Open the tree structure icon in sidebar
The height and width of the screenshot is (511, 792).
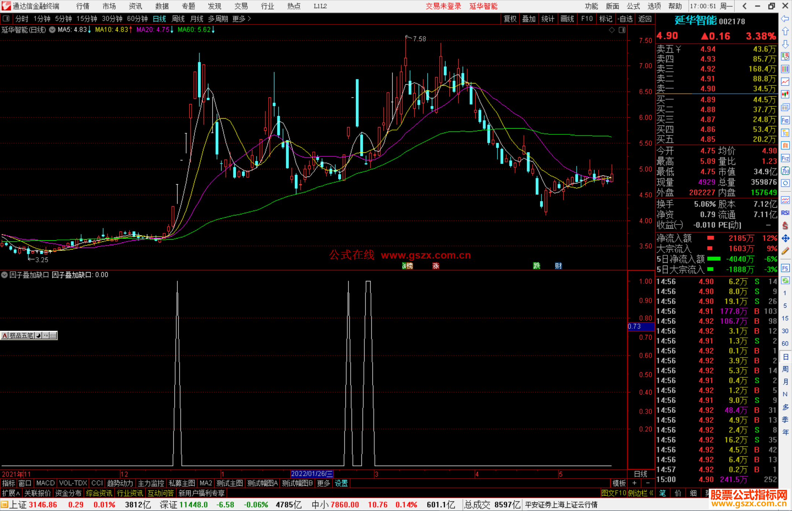785,133
